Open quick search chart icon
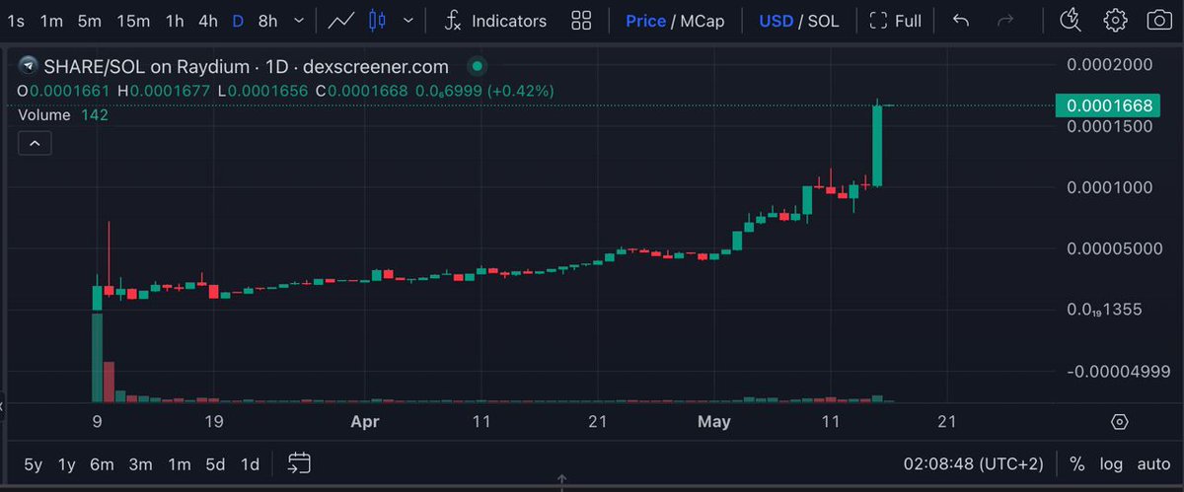Viewport: 1184px width, 492px height. coord(1071,20)
